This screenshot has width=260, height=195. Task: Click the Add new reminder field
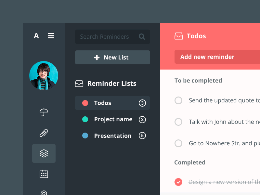point(217,57)
